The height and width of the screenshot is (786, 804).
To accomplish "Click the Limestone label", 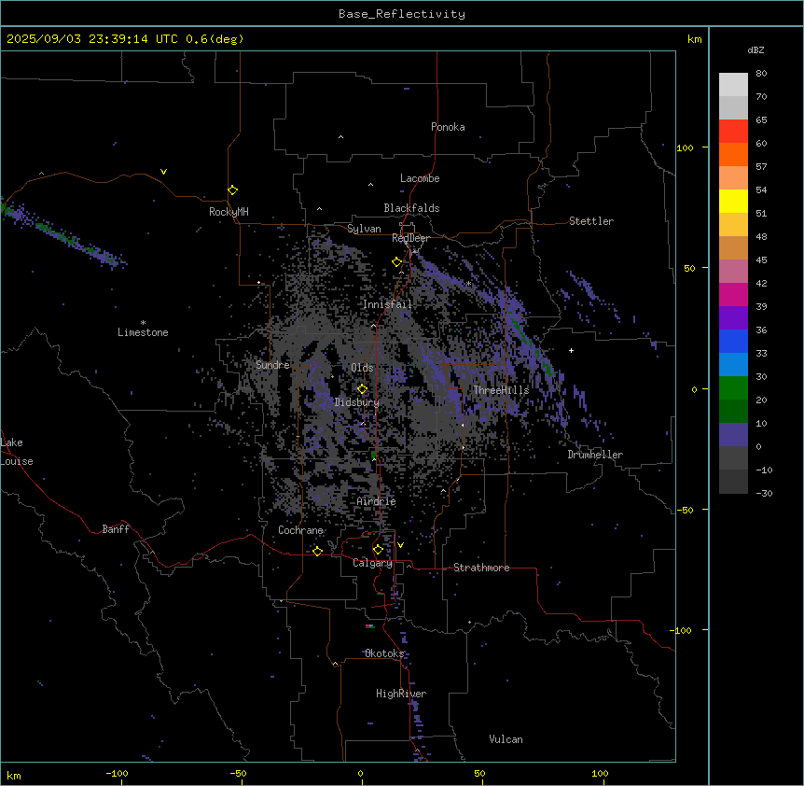I will point(143,332).
